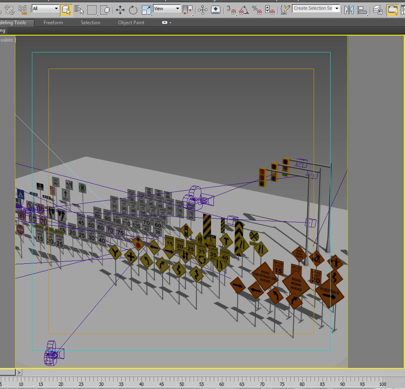Open the Object Paint tab
405x389 pixels.
(131, 23)
